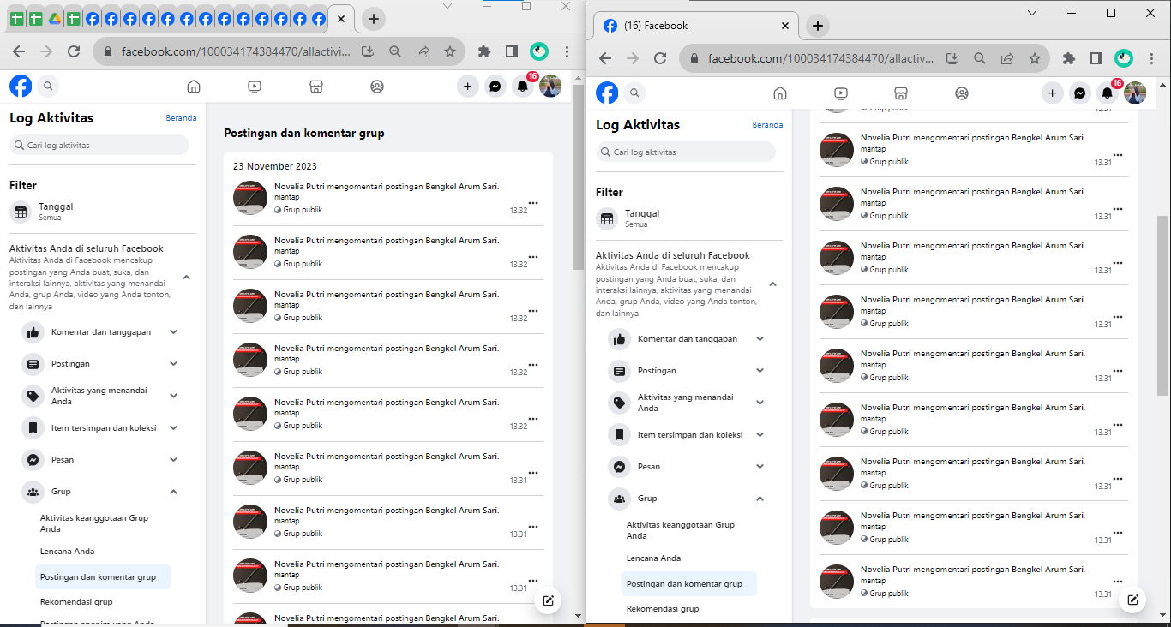Screen dimensions: 1171x627
Task: Focus Cari log aktivitas field in left window
Action: [99, 145]
